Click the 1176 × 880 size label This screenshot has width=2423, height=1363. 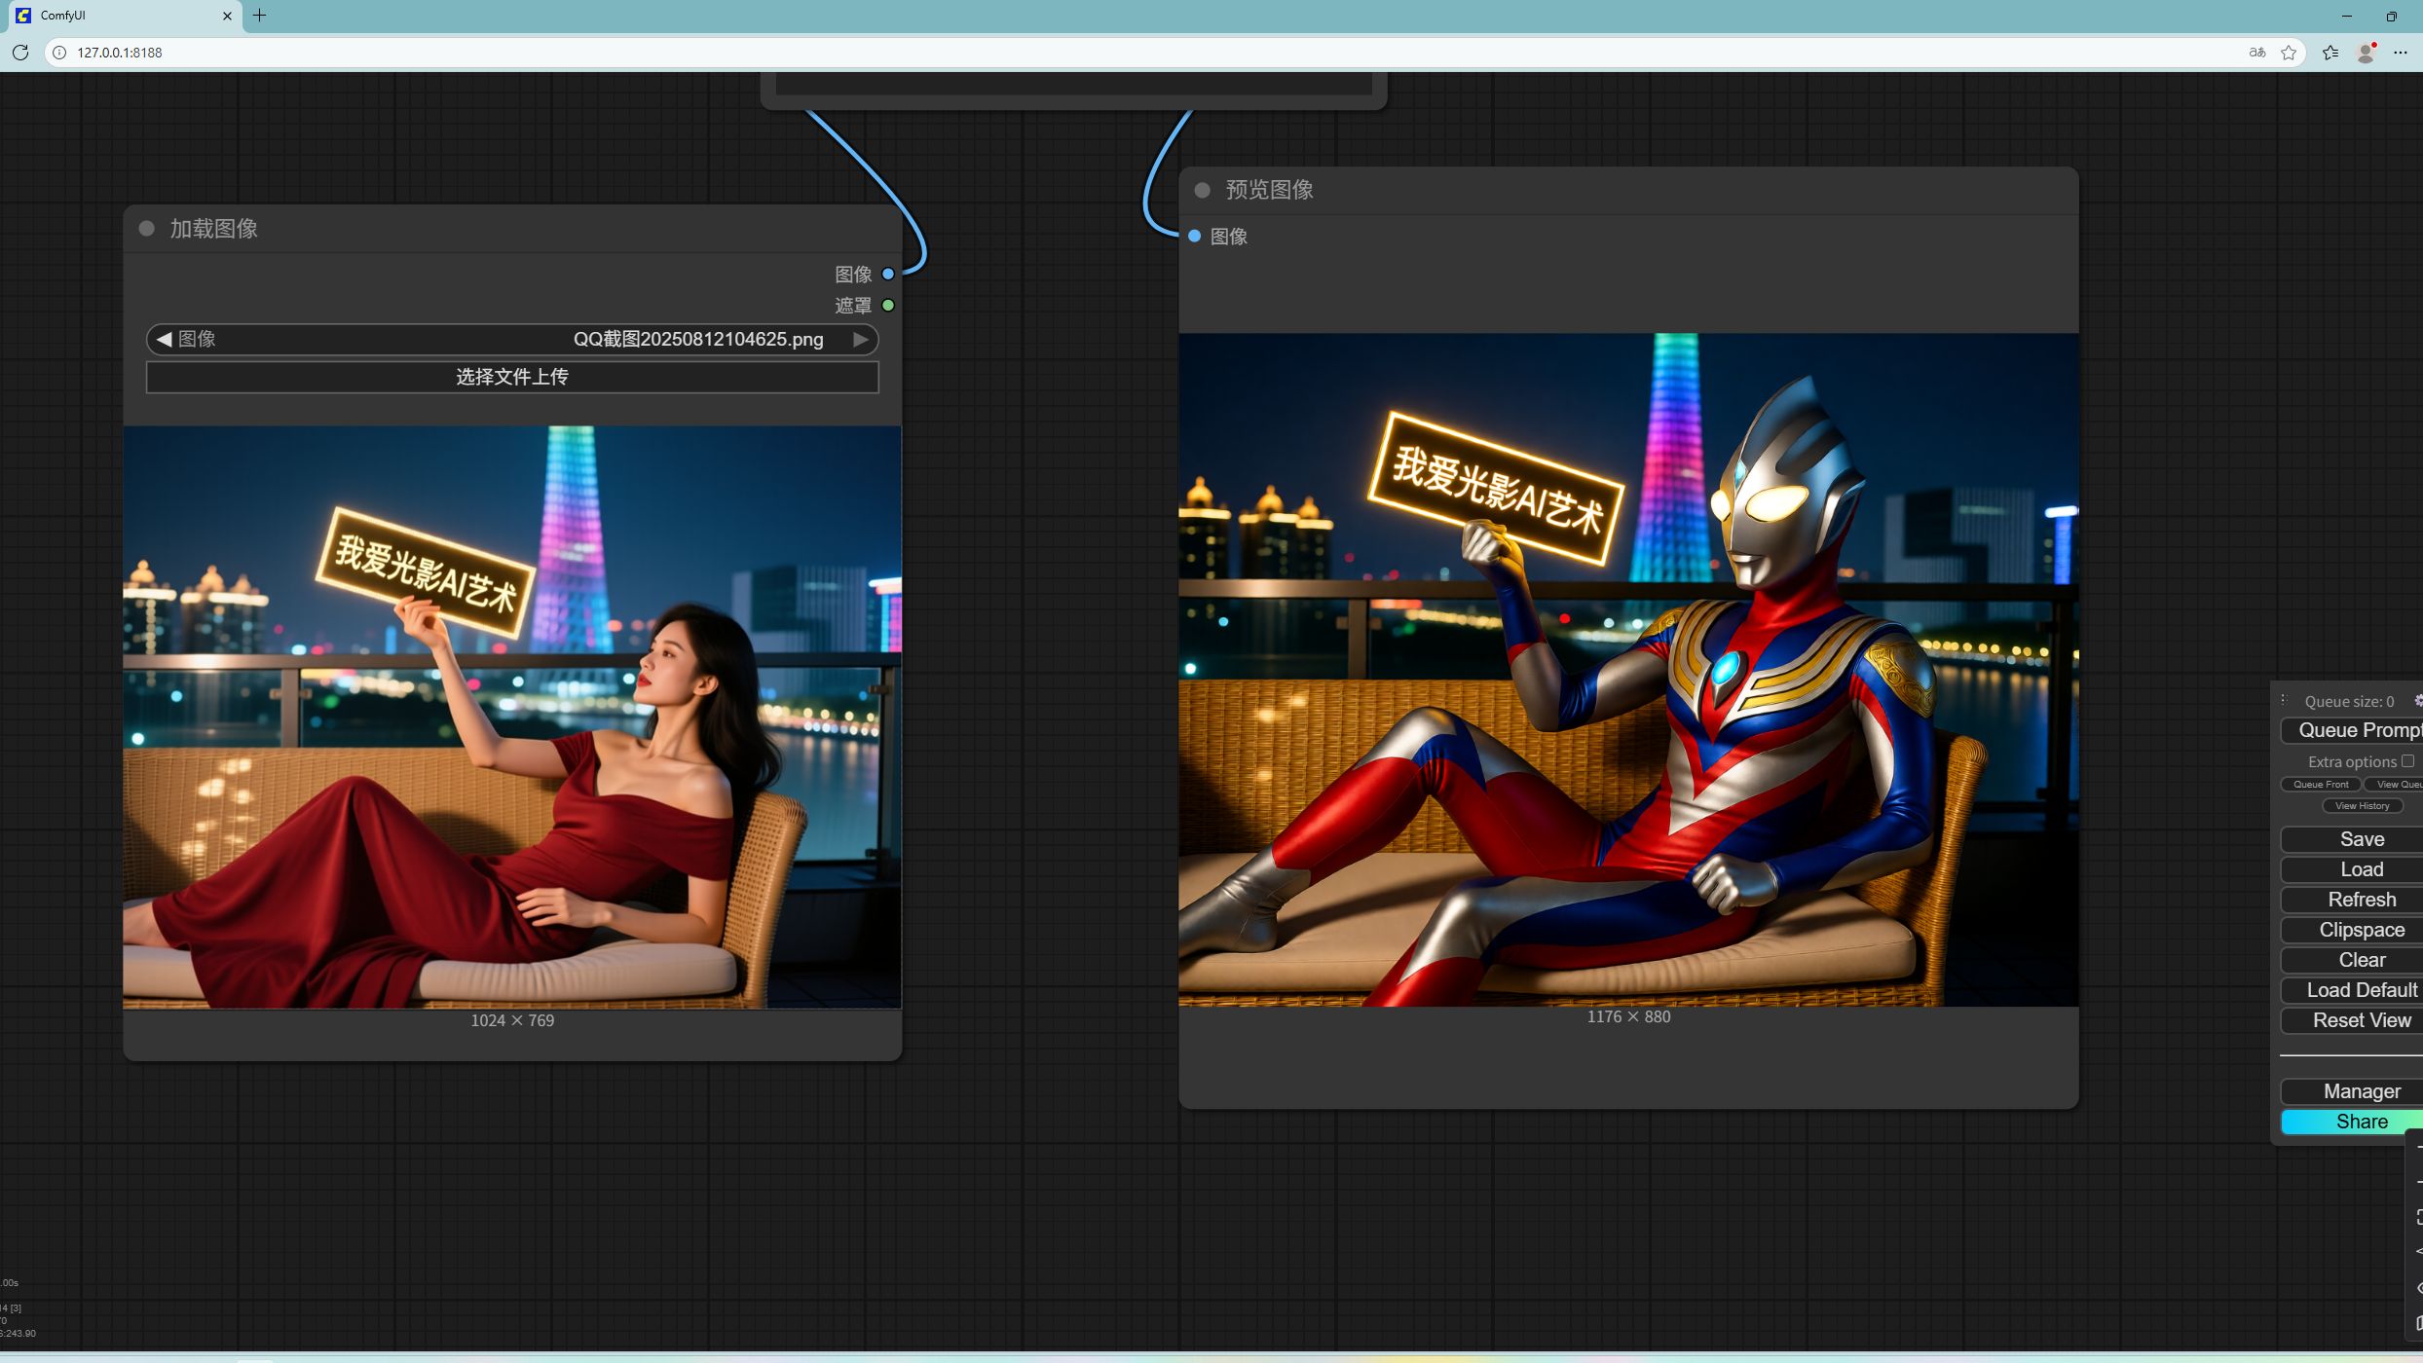click(x=1628, y=1016)
